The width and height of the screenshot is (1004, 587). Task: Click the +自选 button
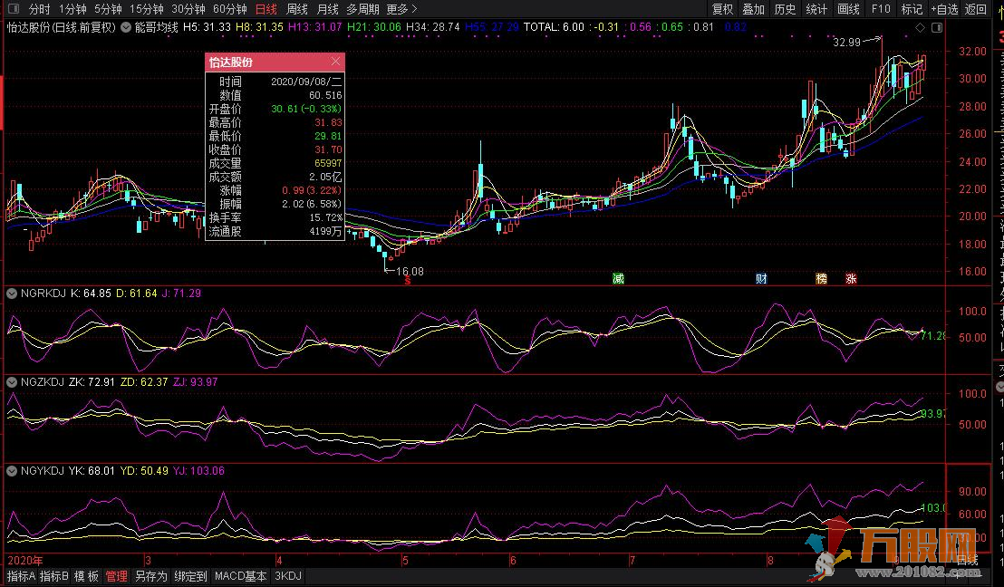click(x=942, y=9)
